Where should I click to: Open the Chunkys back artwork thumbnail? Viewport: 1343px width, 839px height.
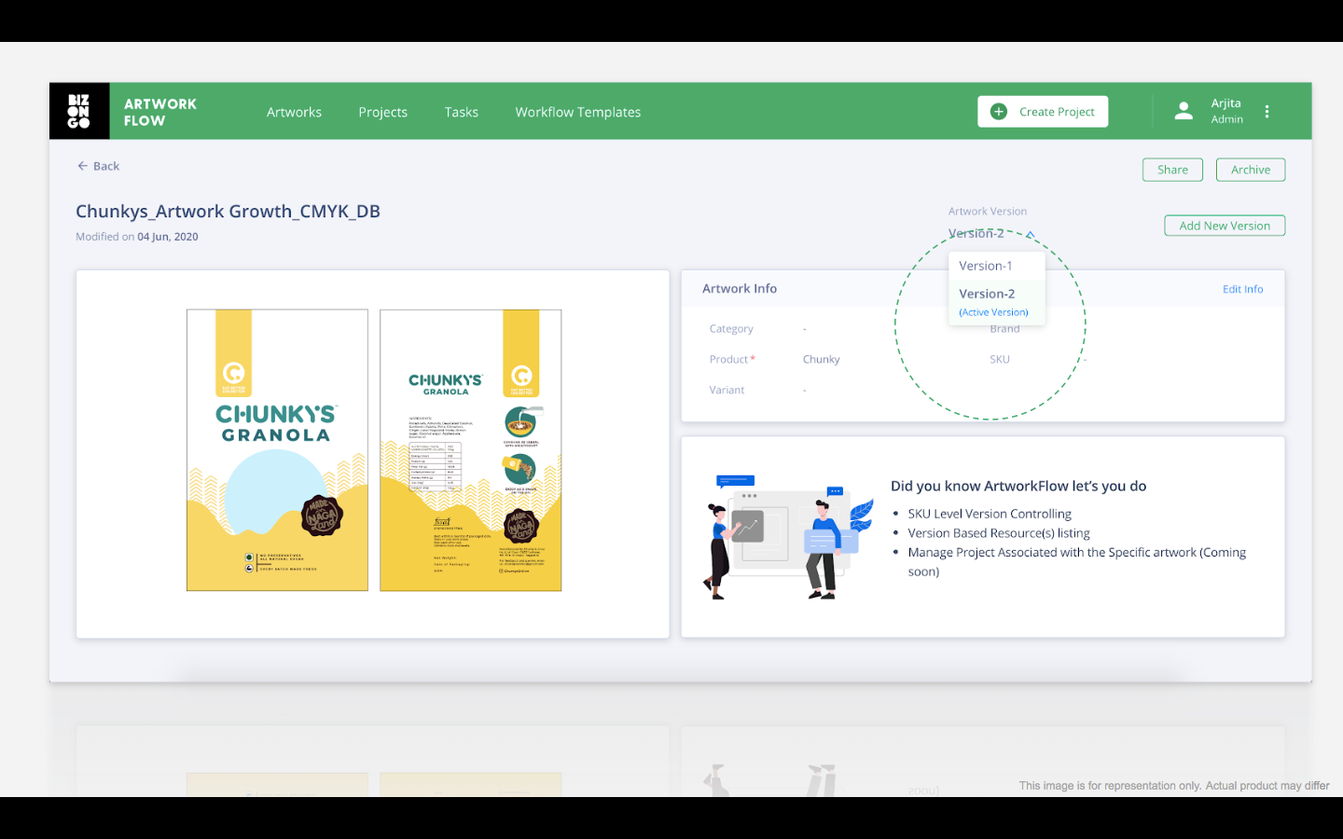(x=471, y=450)
